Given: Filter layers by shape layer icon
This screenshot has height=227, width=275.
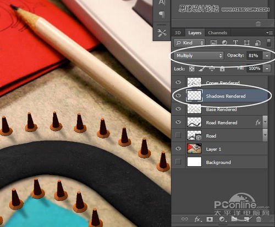Looking at the screenshot, I should (247, 43).
